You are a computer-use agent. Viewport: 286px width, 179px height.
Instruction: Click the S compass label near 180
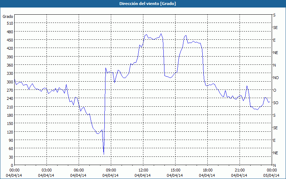tap(274, 115)
